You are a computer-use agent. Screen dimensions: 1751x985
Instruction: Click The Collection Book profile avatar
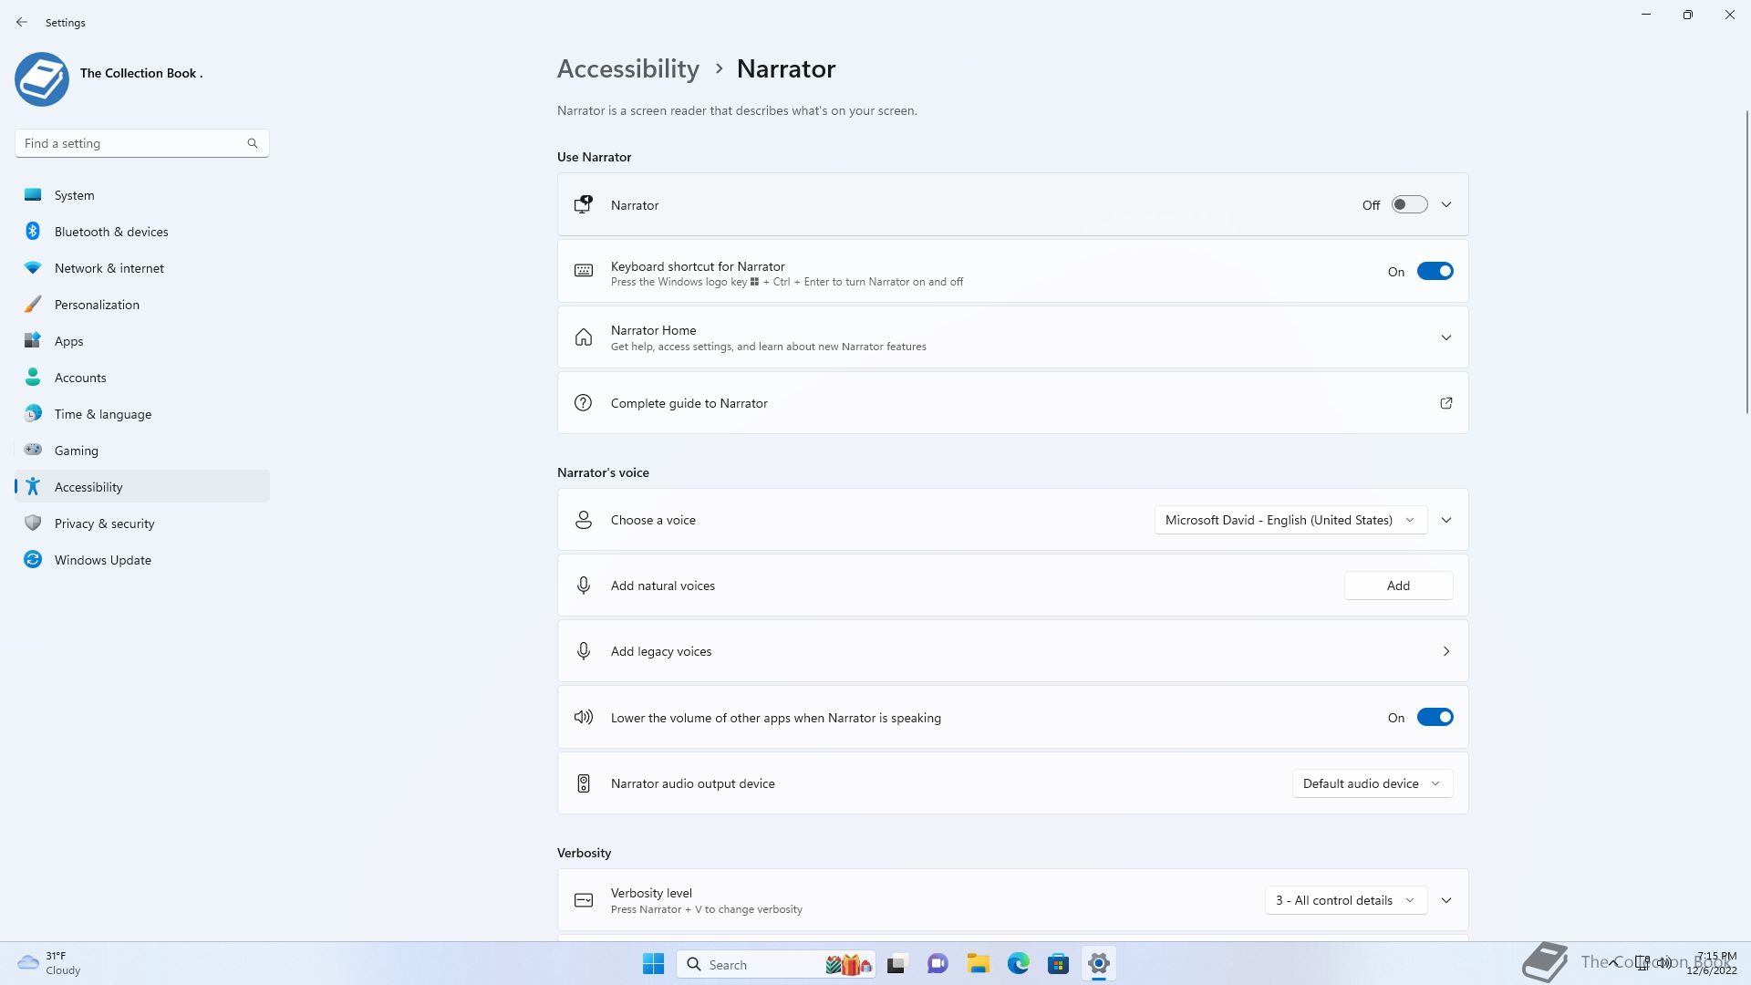coord(42,79)
